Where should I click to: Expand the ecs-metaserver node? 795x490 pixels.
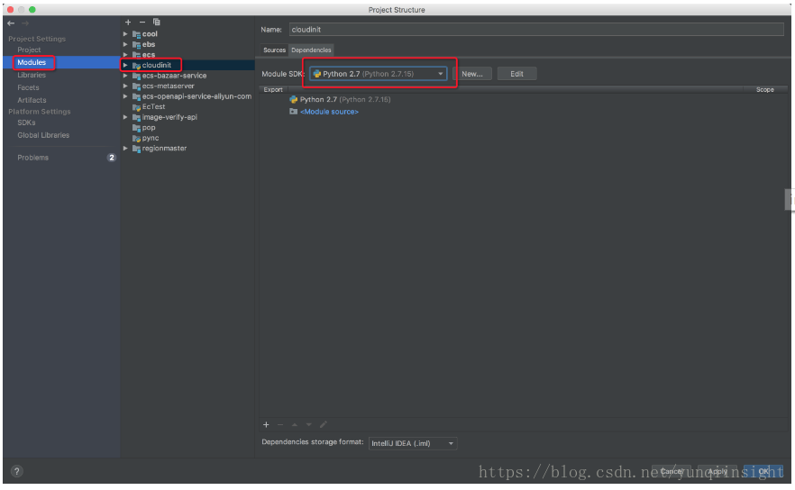click(125, 86)
